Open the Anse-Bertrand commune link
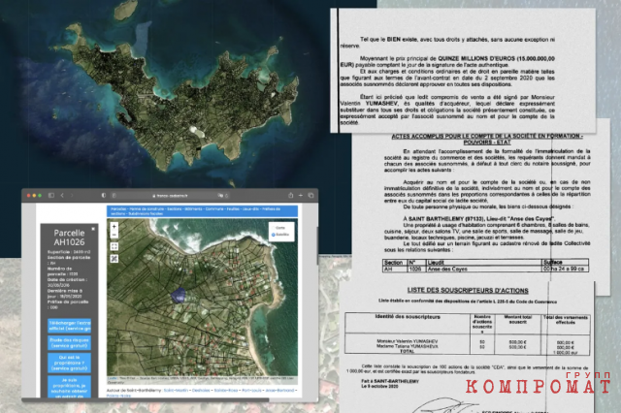 point(279,390)
